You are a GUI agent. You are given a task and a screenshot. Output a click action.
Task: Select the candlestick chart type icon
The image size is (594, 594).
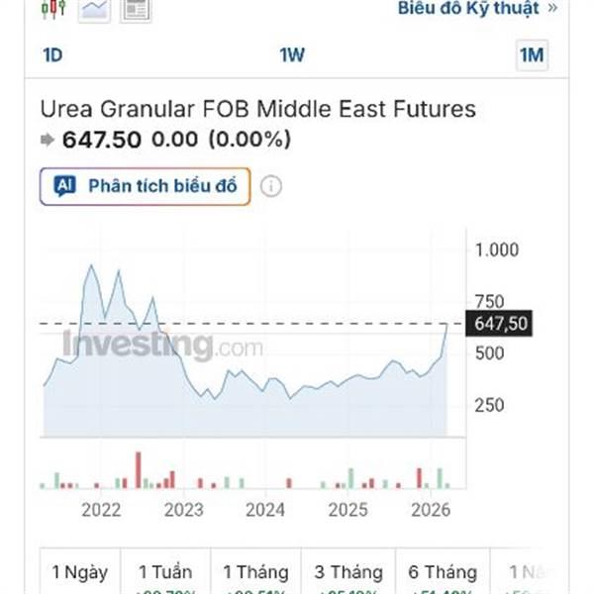coord(53,8)
